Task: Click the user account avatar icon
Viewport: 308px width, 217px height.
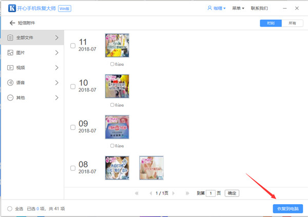Action: (x=209, y=9)
